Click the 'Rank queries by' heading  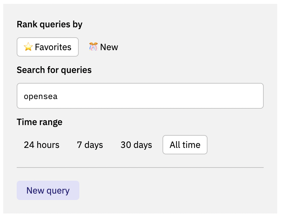click(49, 24)
